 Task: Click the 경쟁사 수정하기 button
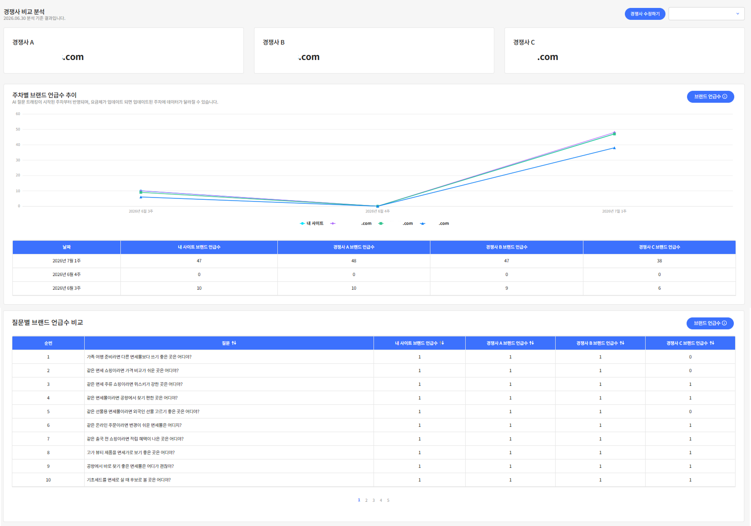pyautogui.click(x=645, y=14)
